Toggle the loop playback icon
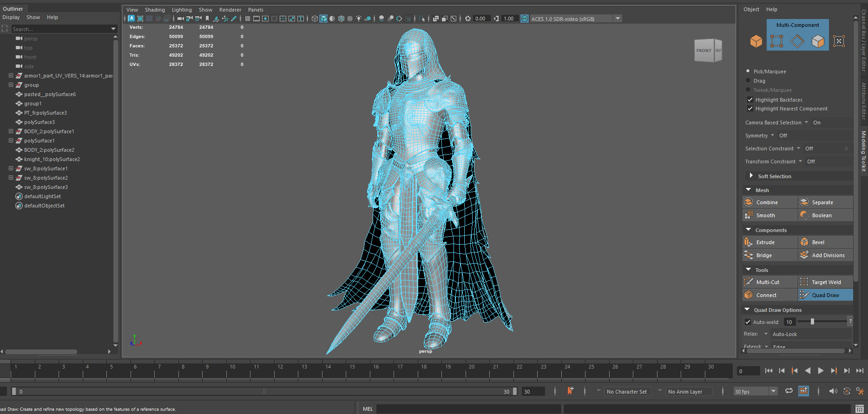Image resolution: width=868 pixels, height=414 pixels. tap(789, 391)
